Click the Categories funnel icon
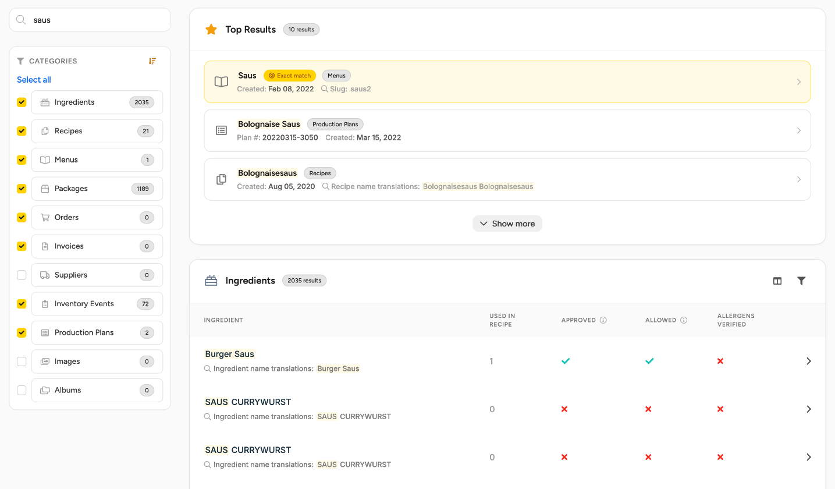Image resolution: width=835 pixels, height=489 pixels. (20, 61)
